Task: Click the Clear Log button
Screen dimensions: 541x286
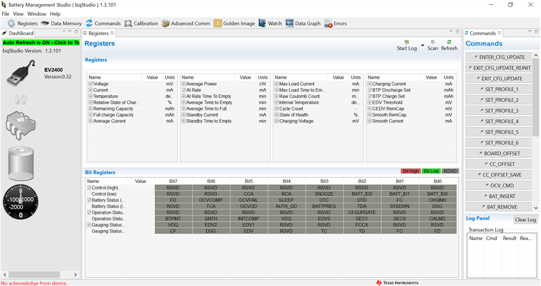Action: tap(525, 219)
